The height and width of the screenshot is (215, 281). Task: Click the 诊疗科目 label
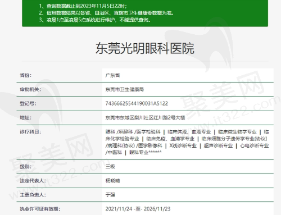(30, 132)
